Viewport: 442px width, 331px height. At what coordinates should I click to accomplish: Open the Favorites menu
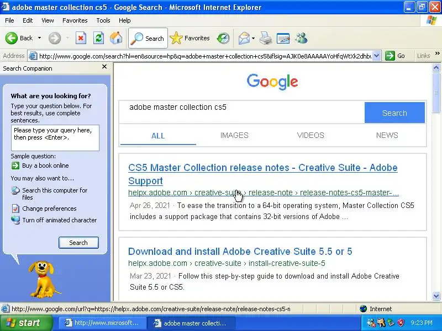pyautogui.click(x=75, y=20)
